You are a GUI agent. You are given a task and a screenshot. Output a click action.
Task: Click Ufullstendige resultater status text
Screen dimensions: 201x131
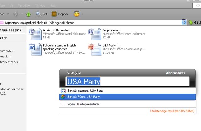(x=172, y=111)
